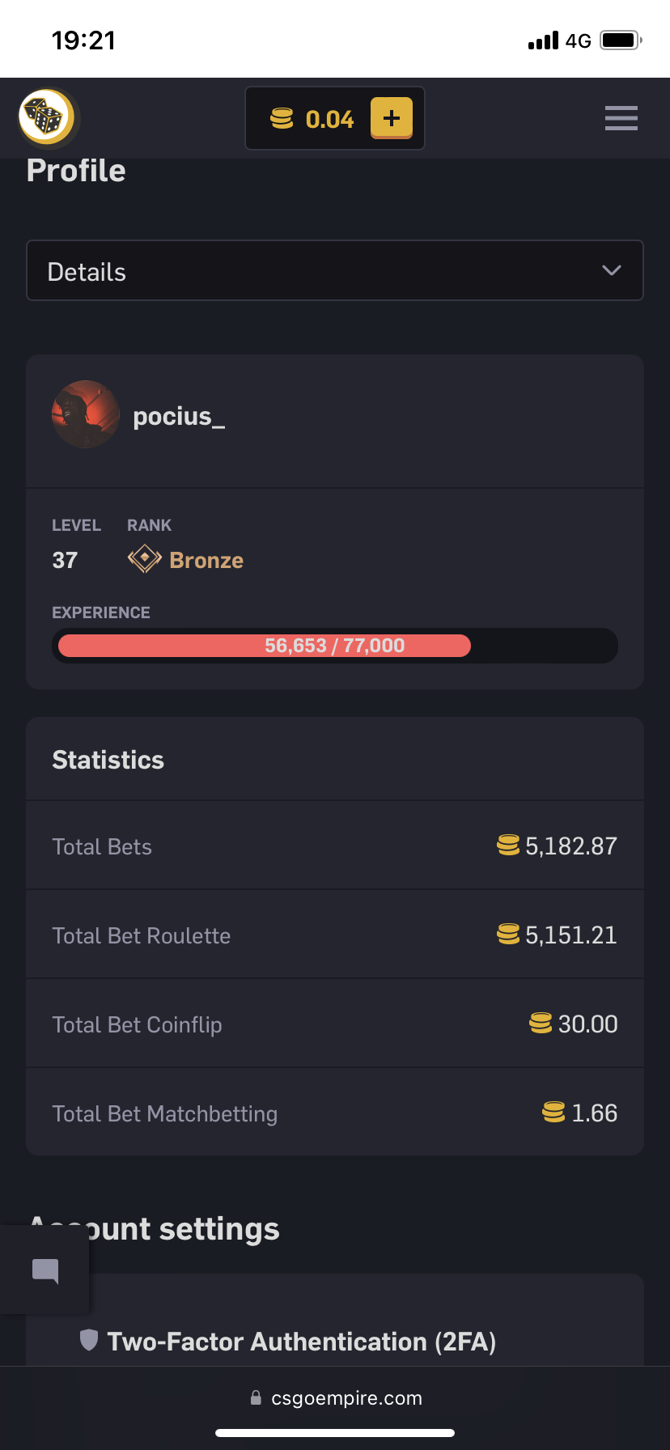Viewport: 670px width, 1450px height.
Task: Click the Total Bet Coinflip coin icon
Action: (x=541, y=1024)
